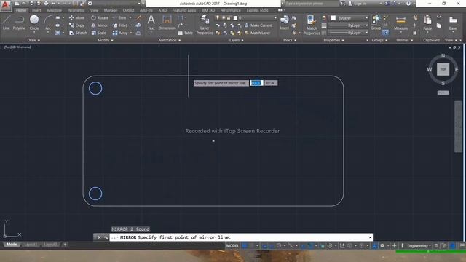Open the layer list dropdown showing layer 0
This screenshot has height=262, width=466.
pyautogui.click(x=246, y=17)
